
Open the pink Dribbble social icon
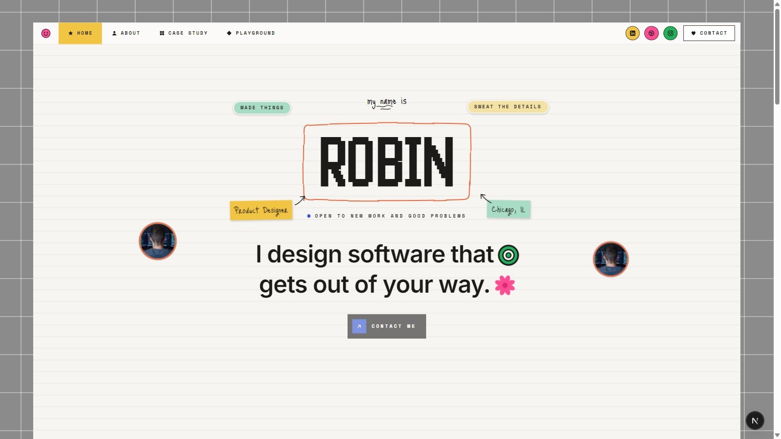point(652,33)
